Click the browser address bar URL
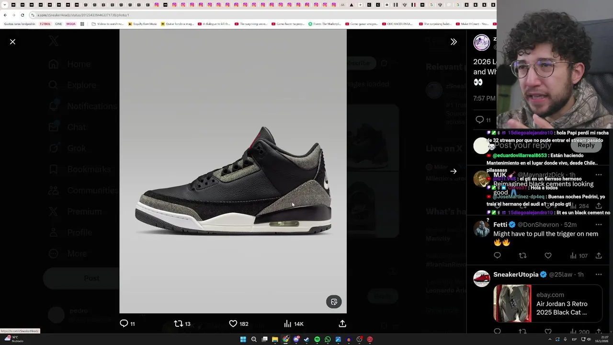The image size is (613, 345). coord(83,15)
